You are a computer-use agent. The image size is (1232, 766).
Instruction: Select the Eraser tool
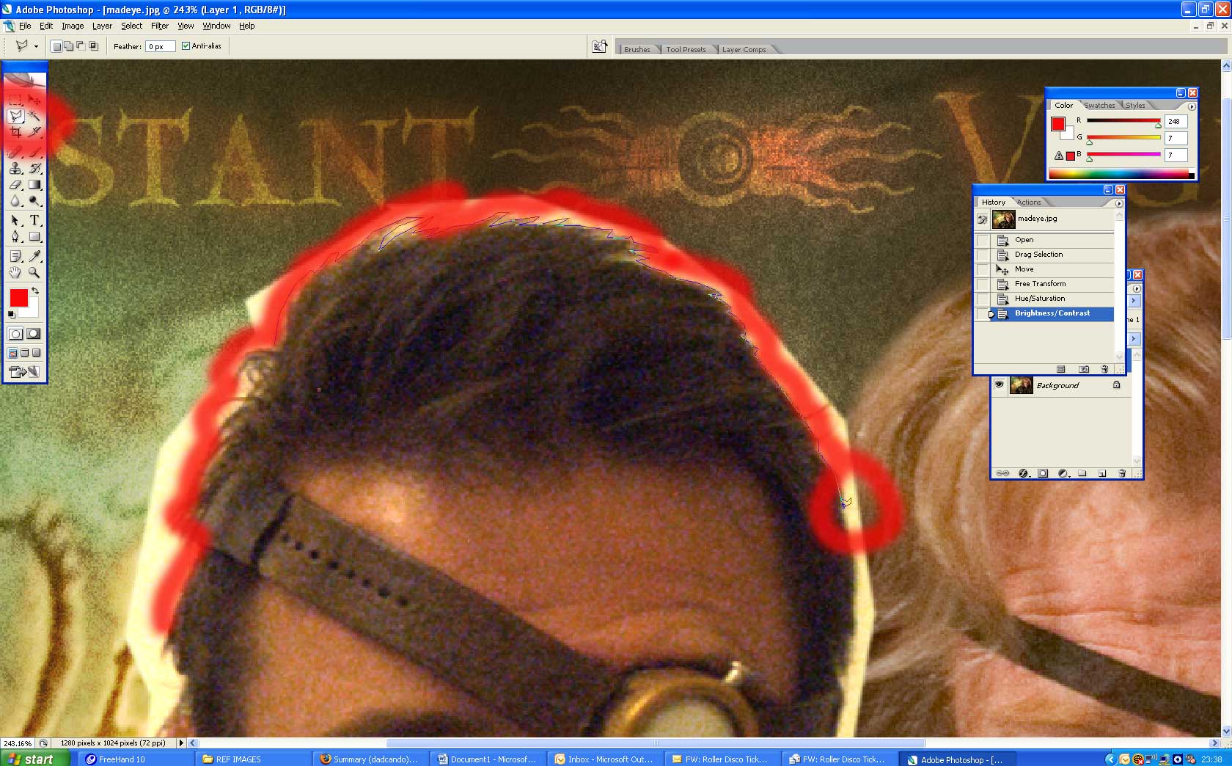point(15,185)
